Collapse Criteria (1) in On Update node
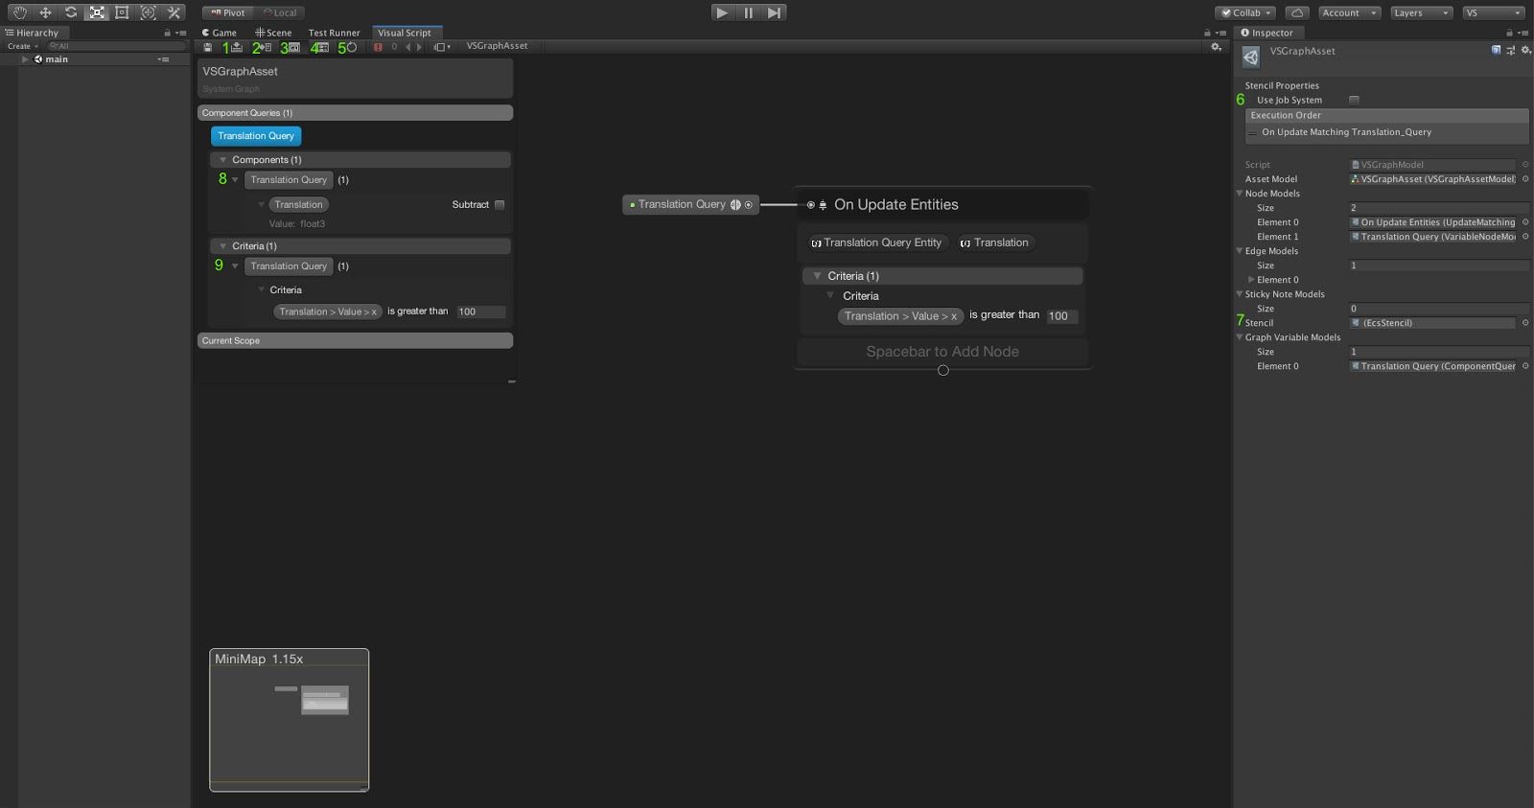Image resolution: width=1534 pixels, height=808 pixels. click(816, 276)
